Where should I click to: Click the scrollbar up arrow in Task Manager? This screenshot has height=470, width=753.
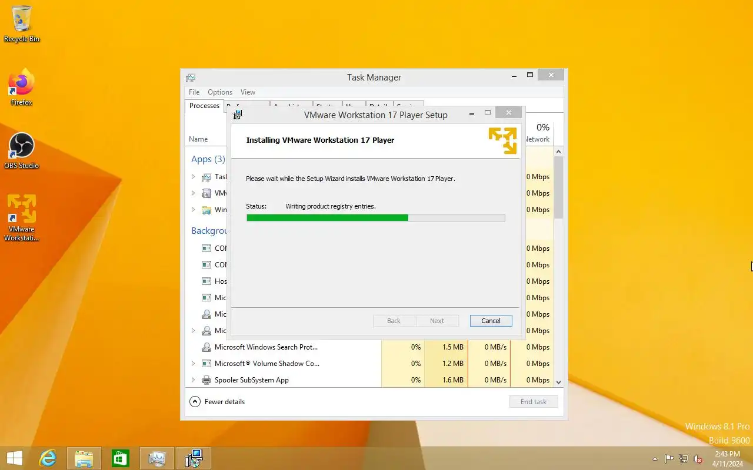click(559, 151)
